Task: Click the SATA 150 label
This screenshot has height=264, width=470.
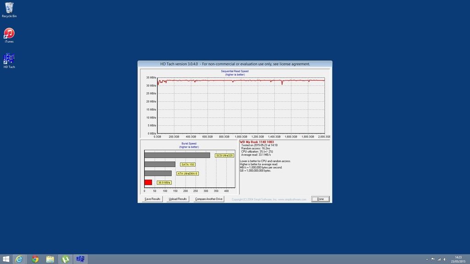Action: point(188,165)
